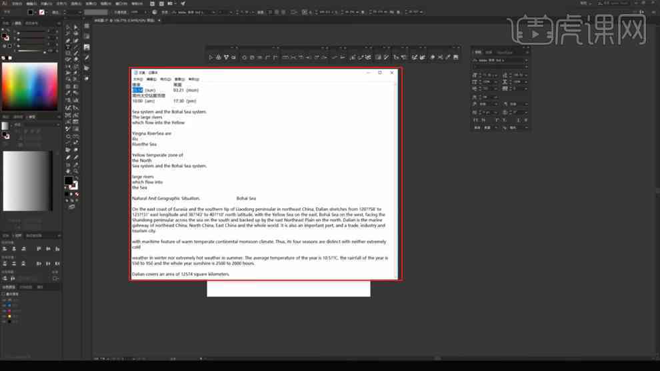Open the Align To dropdown
The width and height of the screenshot is (660, 371).
pos(55,278)
